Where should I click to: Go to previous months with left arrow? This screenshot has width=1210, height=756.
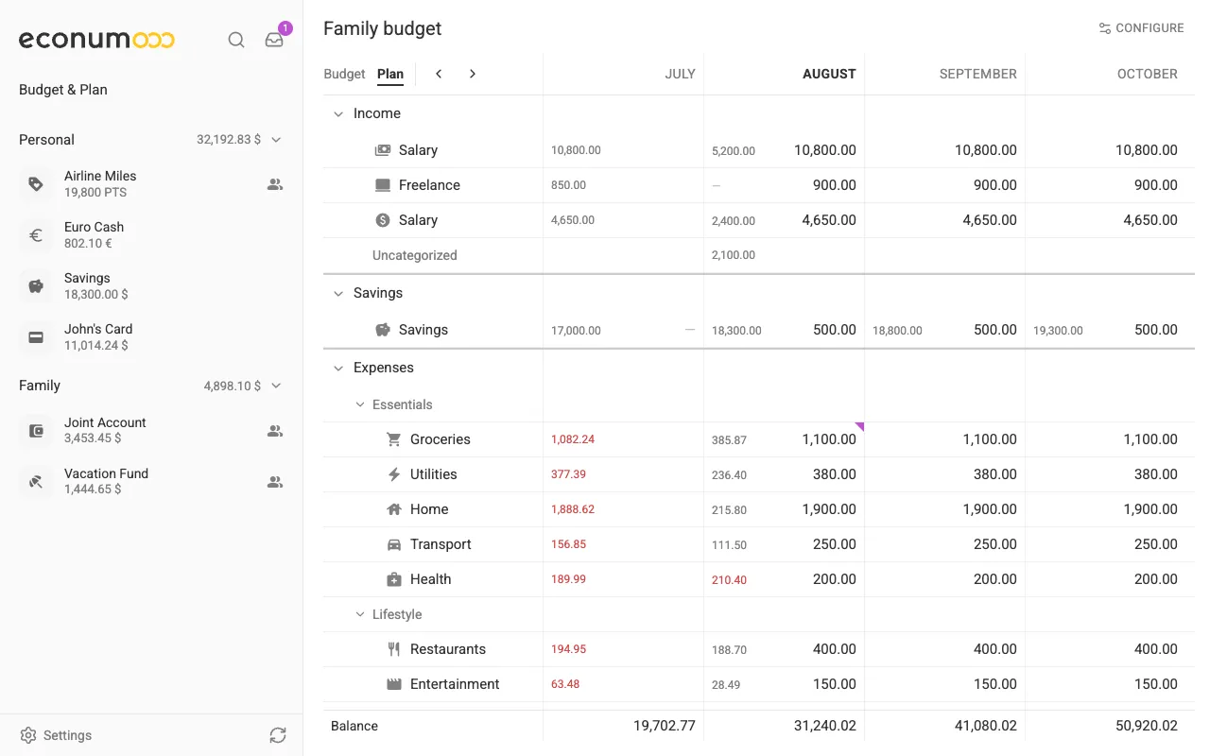point(439,74)
